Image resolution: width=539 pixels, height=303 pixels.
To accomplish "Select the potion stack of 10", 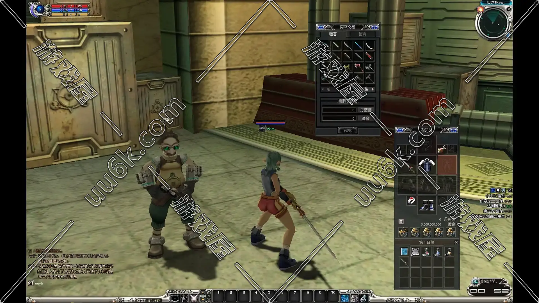I will tap(449, 252).
